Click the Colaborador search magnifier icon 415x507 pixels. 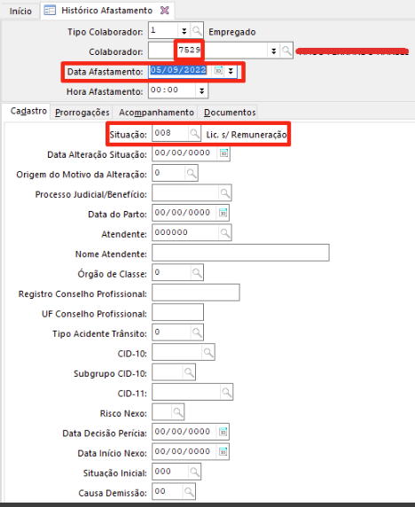[x=286, y=51]
